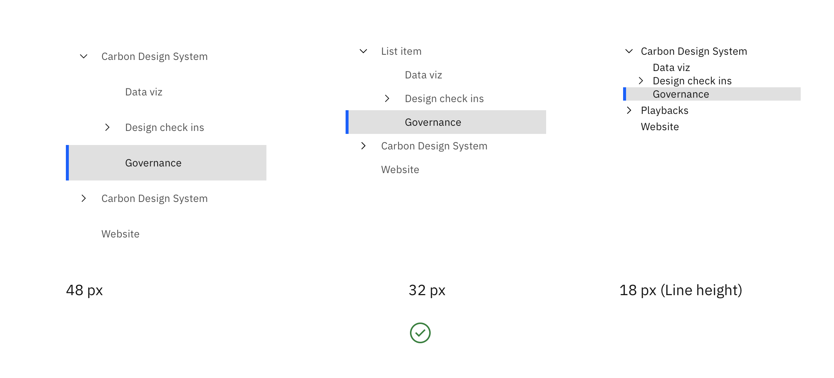The width and height of the screenshot is (834, 378).
Task: Click the List item label
Action: (x=401, y=51)
